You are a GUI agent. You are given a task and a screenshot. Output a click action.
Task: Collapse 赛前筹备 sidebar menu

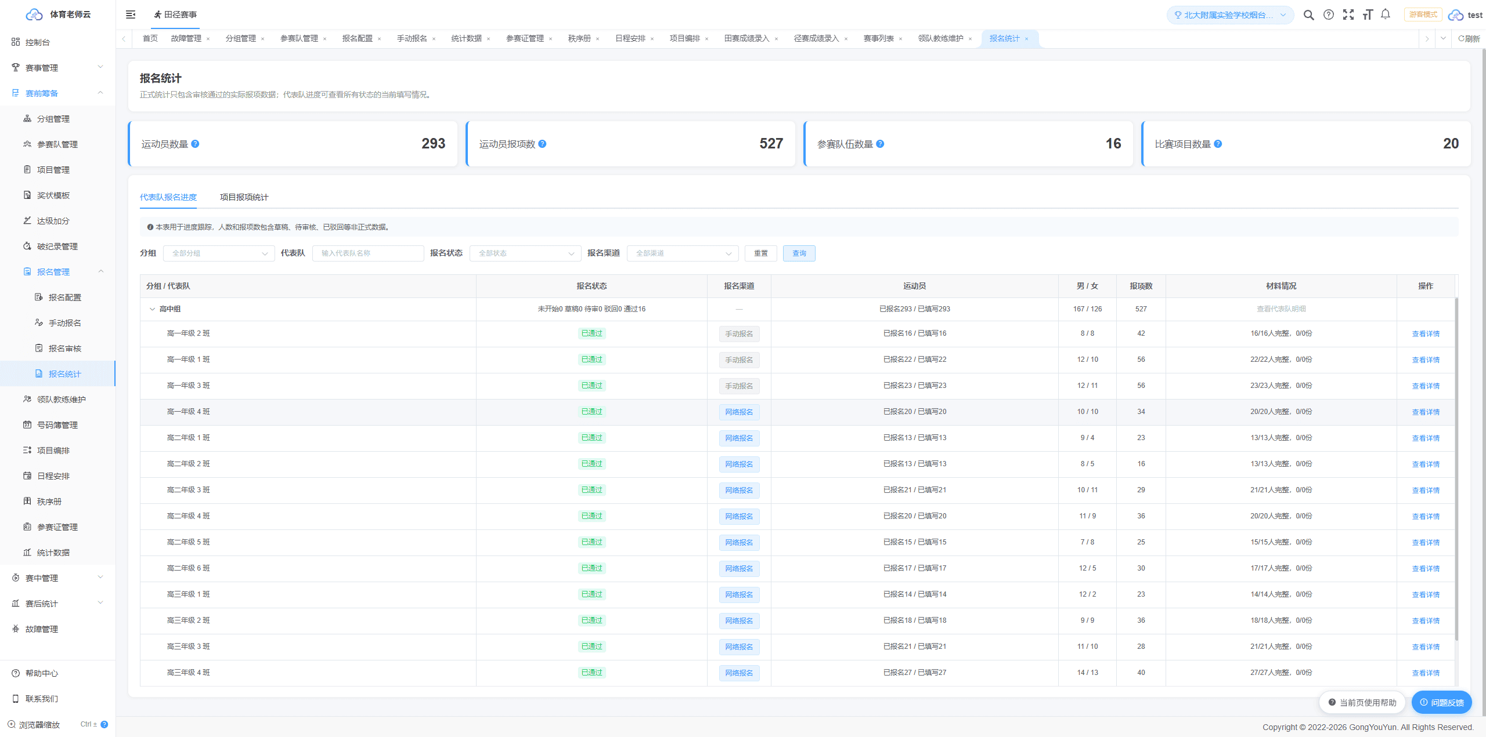pyautogui.click(x=58, y=93)
